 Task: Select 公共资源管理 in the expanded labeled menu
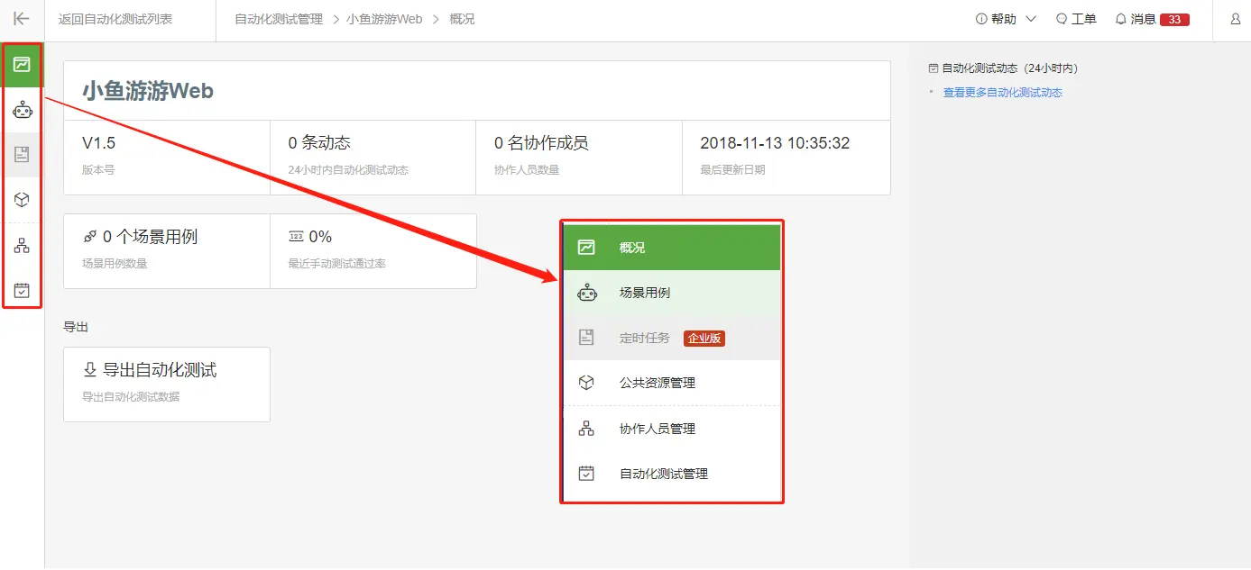(x=671, y=383)
